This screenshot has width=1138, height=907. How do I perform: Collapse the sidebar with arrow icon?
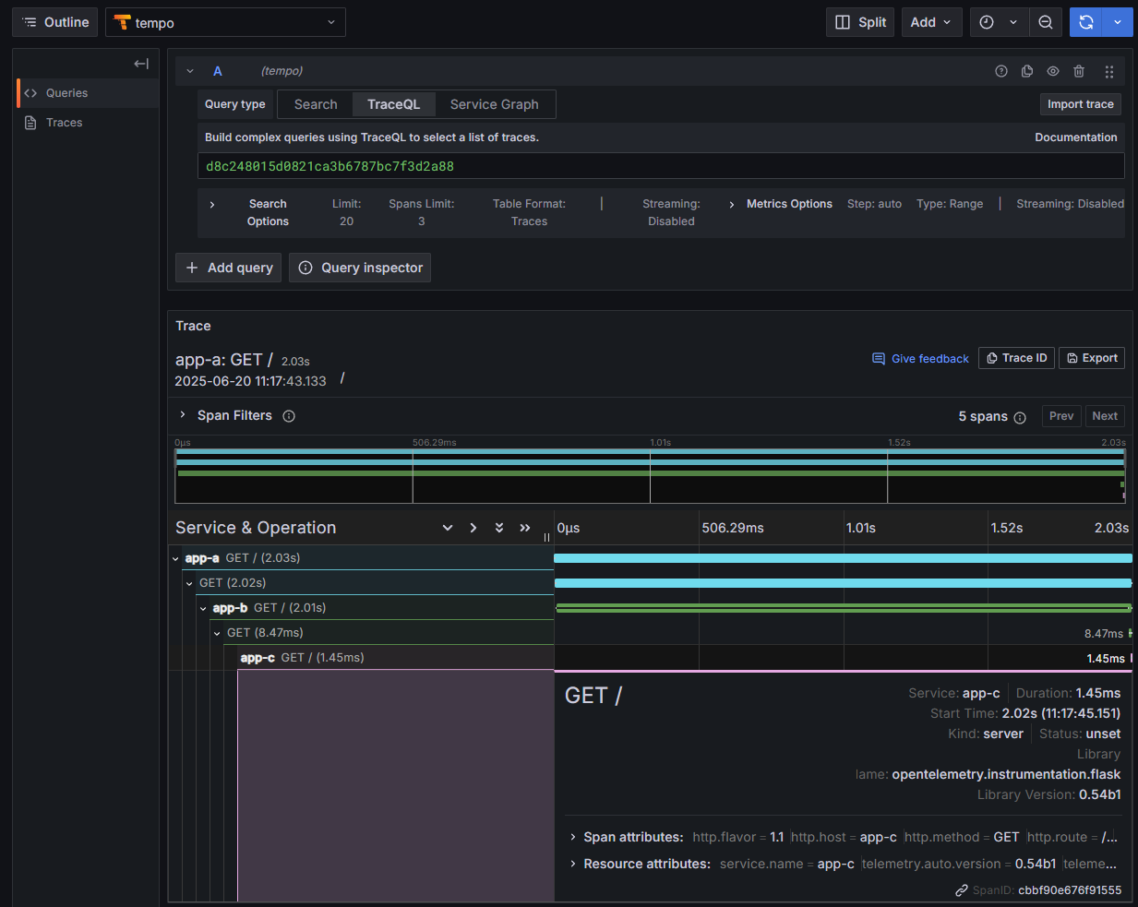pos(141,64)
